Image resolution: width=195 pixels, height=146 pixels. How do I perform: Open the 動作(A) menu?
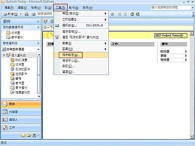(x=74, y=8)
